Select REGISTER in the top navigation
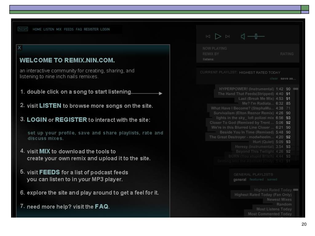 (x=91, y=29)
